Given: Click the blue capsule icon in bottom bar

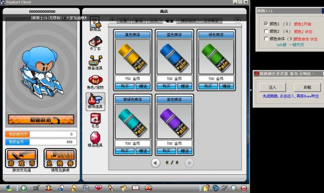Looking at the screenshot, I should tap(61, 188).
